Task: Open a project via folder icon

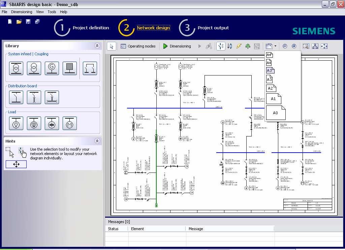Action: point(19,22)
